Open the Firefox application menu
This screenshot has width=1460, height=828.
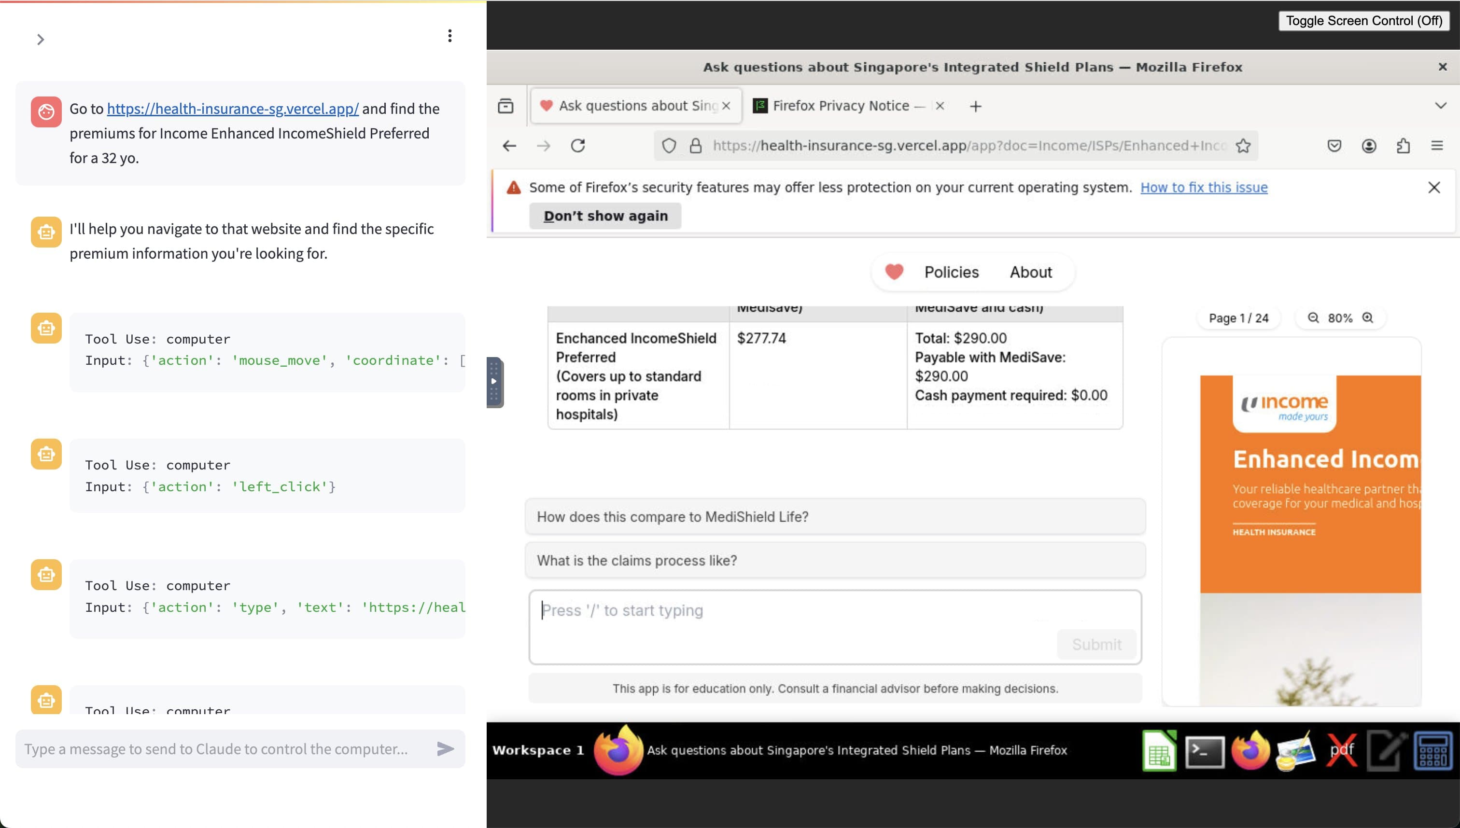[1437, 146]
